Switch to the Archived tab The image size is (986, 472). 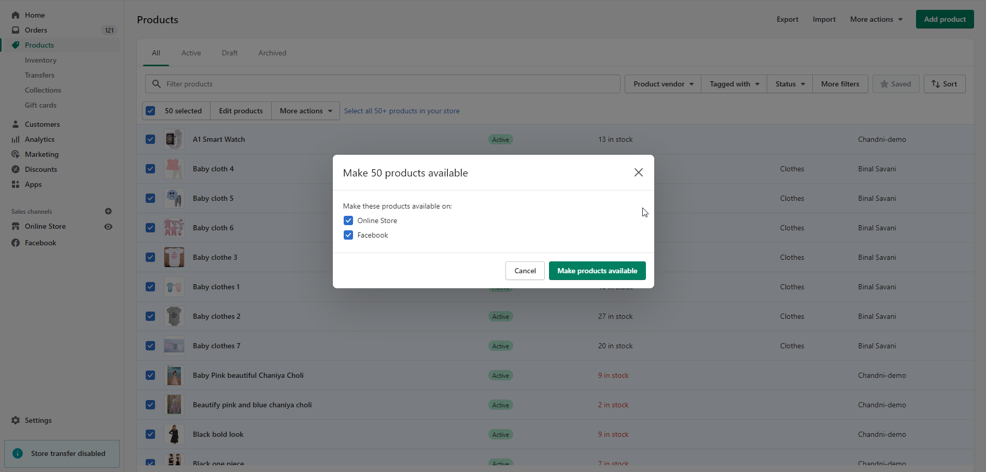coord(272,53)
